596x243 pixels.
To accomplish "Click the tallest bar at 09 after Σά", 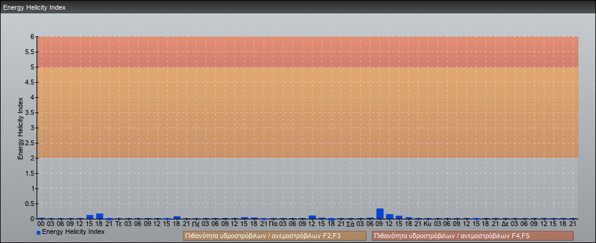I will [380, 213].
